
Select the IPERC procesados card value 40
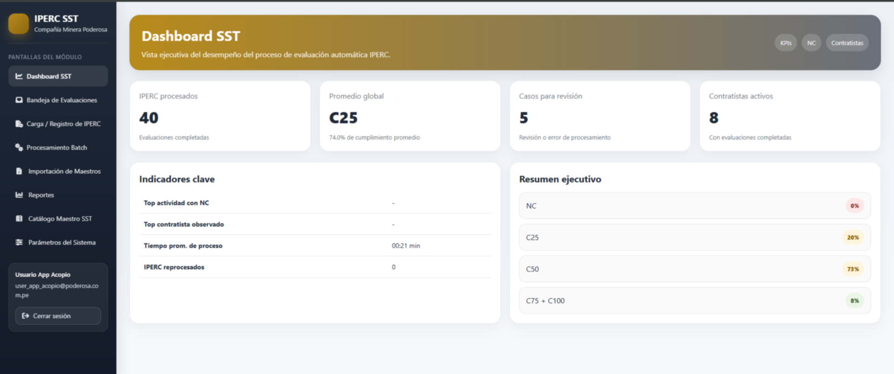click(149, 118)
